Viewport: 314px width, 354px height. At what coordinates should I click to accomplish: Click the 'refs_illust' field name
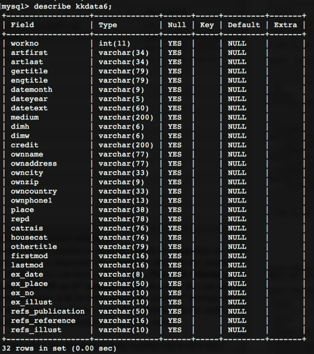click(36, 330)
